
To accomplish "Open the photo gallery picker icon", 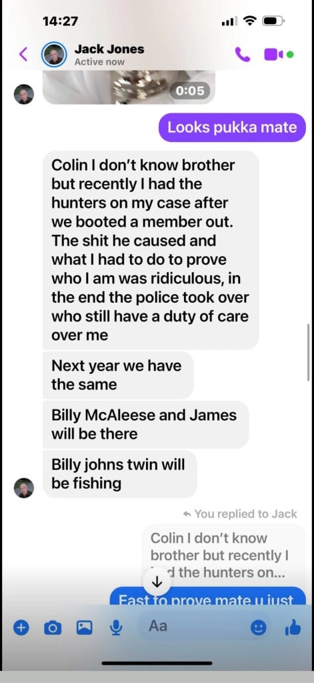I will (85, 628).
